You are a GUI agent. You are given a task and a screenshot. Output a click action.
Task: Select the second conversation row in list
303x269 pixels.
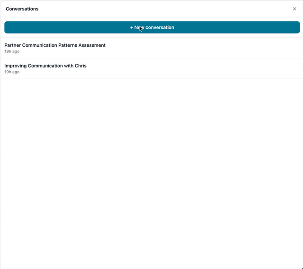click(x=151, y=68)
